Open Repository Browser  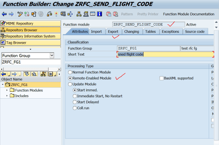pos(30,30)
